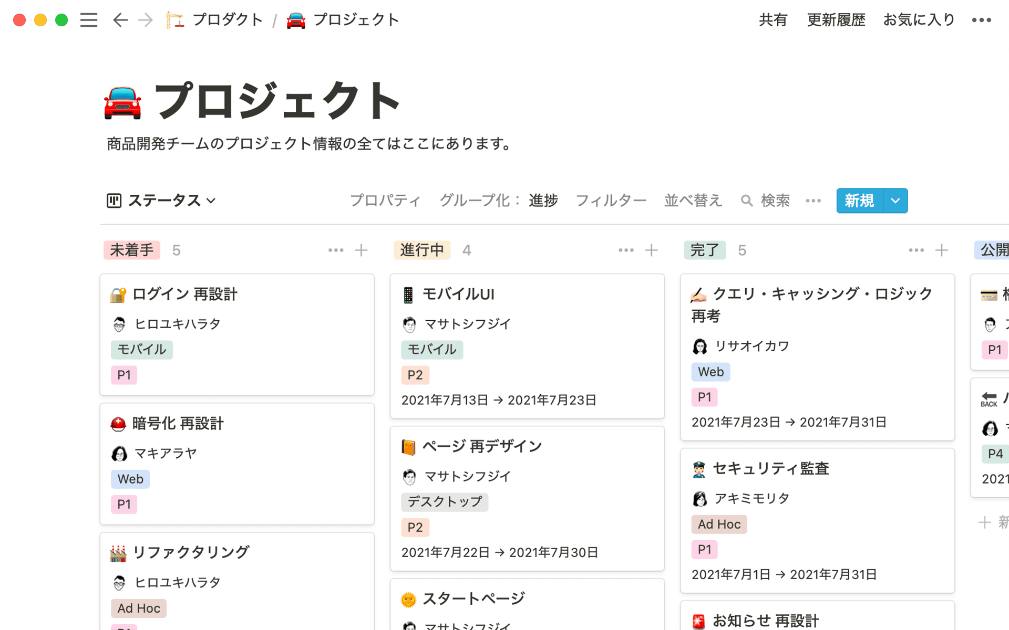The height and width of the screenshot is (630, 1009).
Task: Open 進行中 column options via the ellipsis icon
Action: 625,250
